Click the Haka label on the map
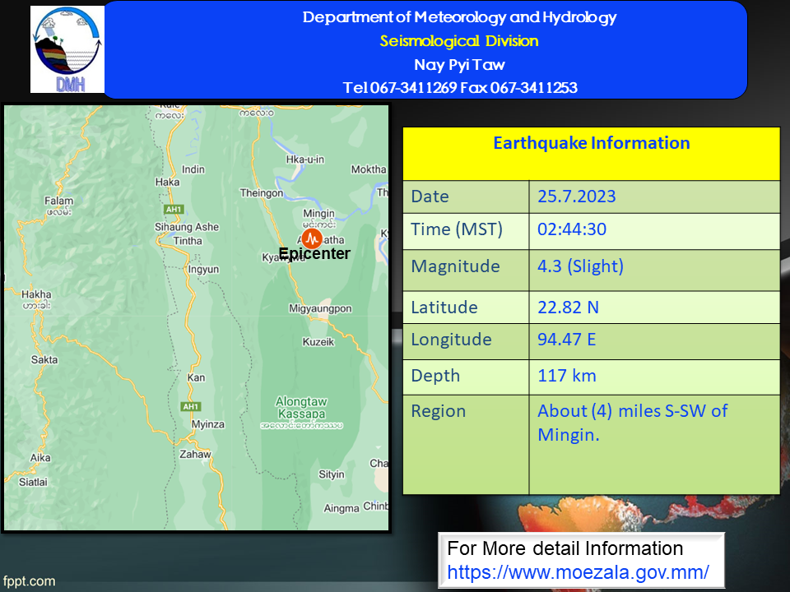 point(167,183)
